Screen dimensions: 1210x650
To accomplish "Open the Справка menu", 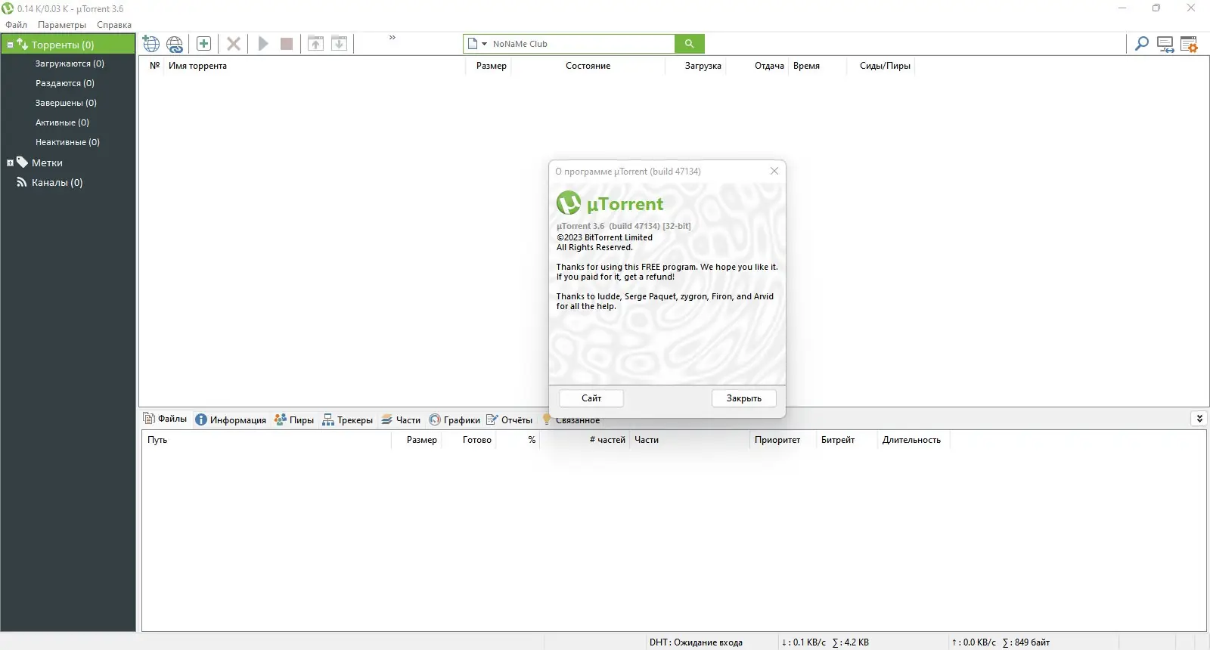I will (x=114, y=25).
